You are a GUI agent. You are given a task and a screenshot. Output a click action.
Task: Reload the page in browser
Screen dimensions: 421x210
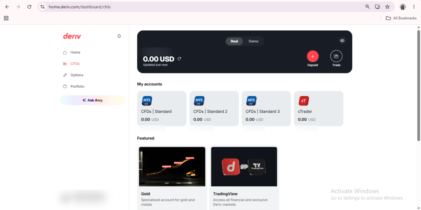(x=29, y=7)
